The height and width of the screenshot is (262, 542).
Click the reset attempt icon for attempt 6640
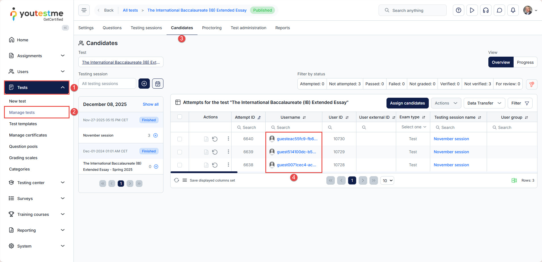[215, 139]
